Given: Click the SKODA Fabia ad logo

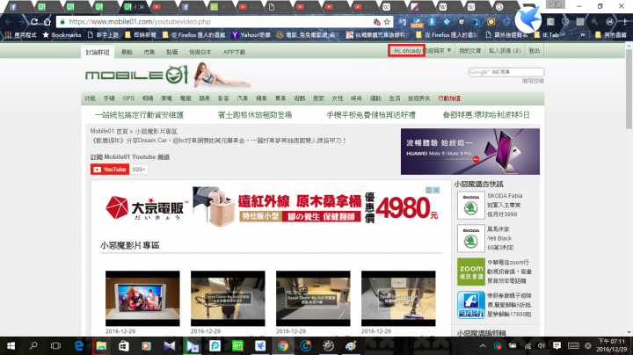Looking at the screenshot, I should (470, 205).
